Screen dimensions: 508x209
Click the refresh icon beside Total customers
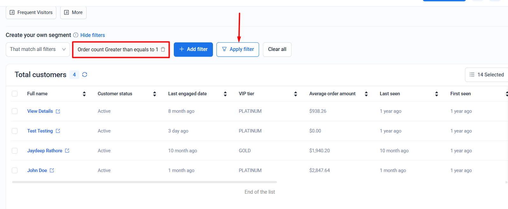(x=85, y=75)
